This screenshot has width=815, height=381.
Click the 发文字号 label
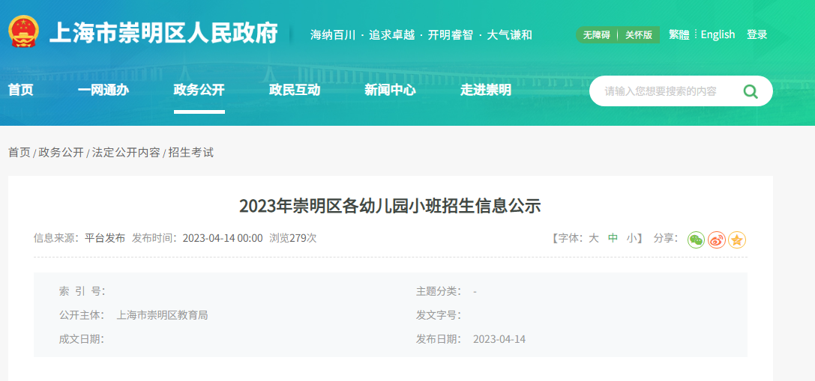439,315
